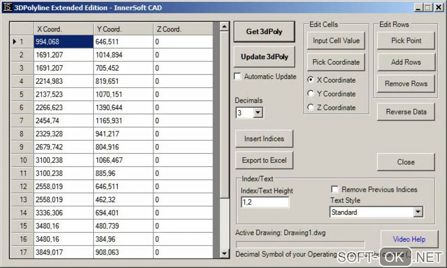Select the Y Coordinate radio button
The width and height of the screenshot is (447, 268).
(x=311, y=93)
